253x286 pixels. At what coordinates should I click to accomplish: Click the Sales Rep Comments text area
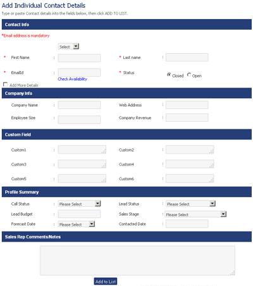coord(137,261)
